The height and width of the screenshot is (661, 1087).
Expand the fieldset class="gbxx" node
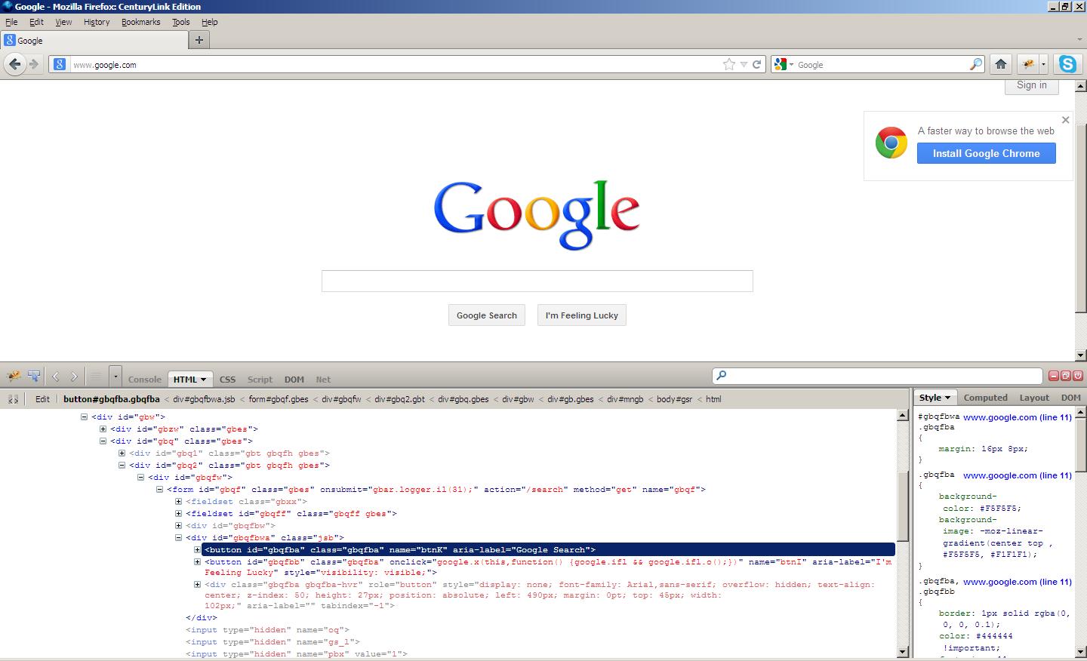(x=179, y=501)
